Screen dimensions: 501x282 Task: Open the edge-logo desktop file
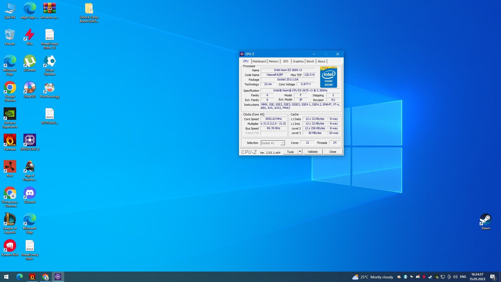click(29, 11)
